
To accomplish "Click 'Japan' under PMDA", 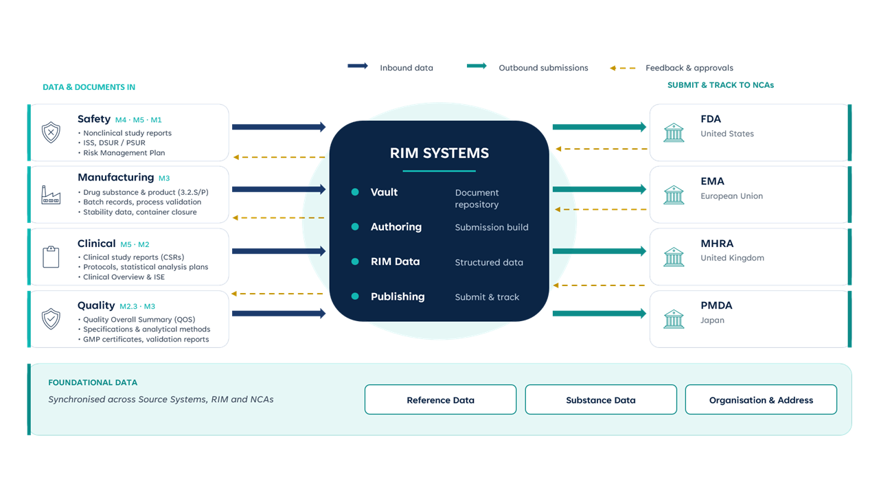I will click(x=713, y=320).
